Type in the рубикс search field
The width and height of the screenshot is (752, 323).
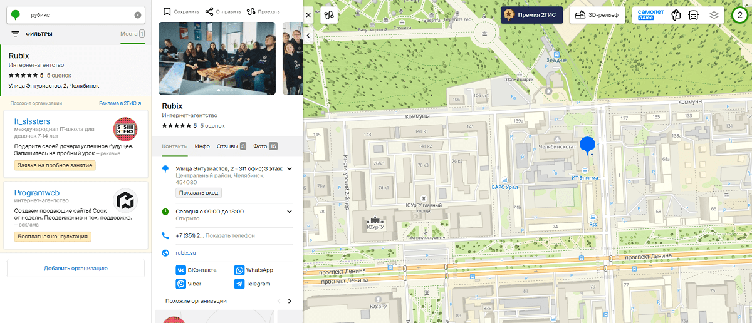tap(78, 14)
